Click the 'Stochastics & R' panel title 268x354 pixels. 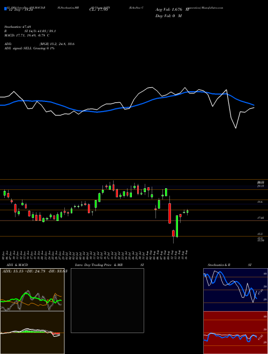point(219,265)
